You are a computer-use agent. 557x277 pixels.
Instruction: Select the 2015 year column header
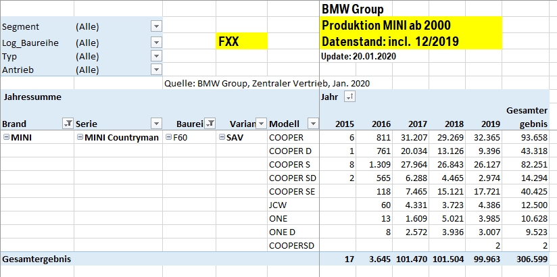click(345, 124)
